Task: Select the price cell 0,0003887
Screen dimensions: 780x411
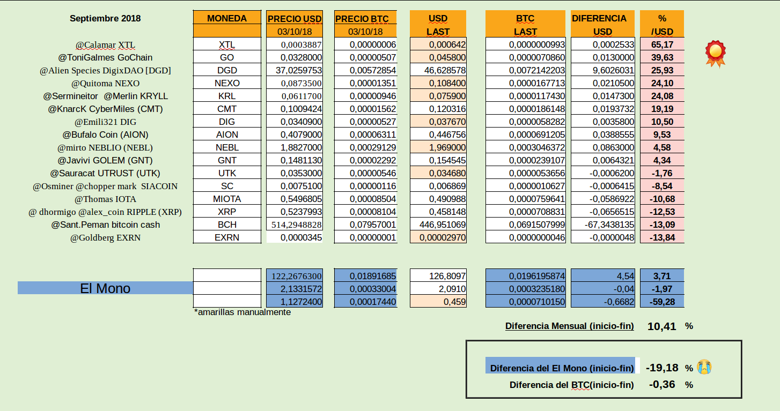Action: 295,44
